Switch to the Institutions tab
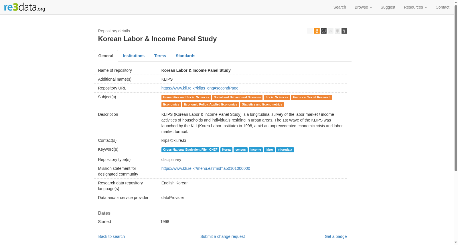The height and width of the screenshot is (245, 458). point(134,56)
